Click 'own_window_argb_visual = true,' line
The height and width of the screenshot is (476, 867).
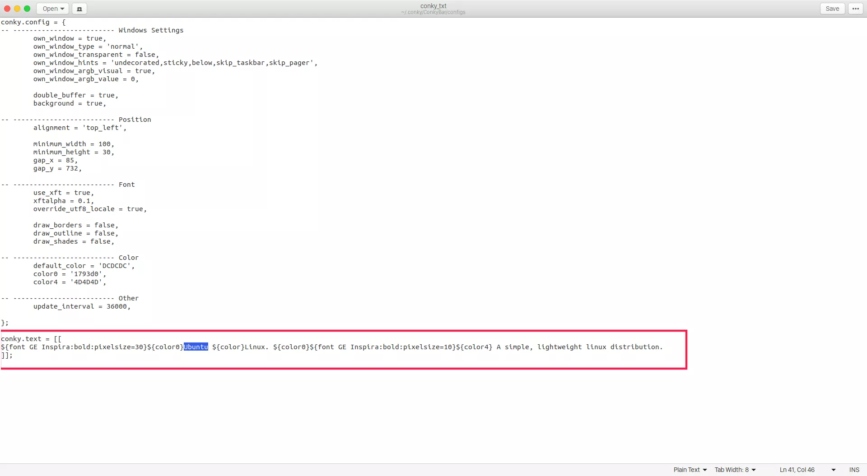pos(94,71)
